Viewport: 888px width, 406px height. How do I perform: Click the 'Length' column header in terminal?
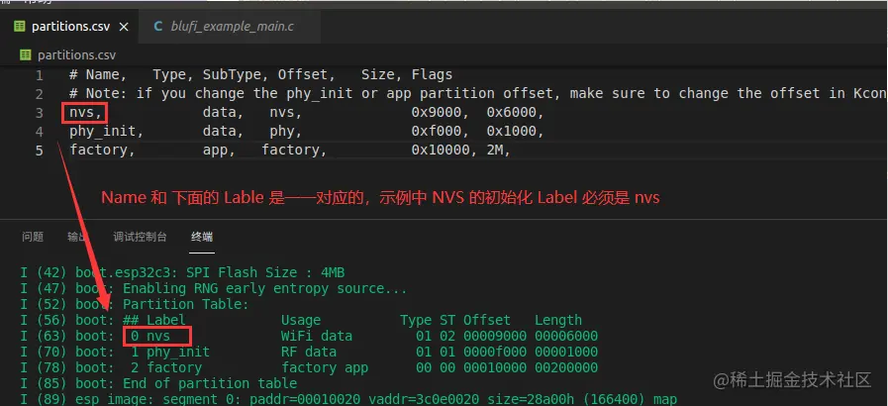click(x=558, y=320)
